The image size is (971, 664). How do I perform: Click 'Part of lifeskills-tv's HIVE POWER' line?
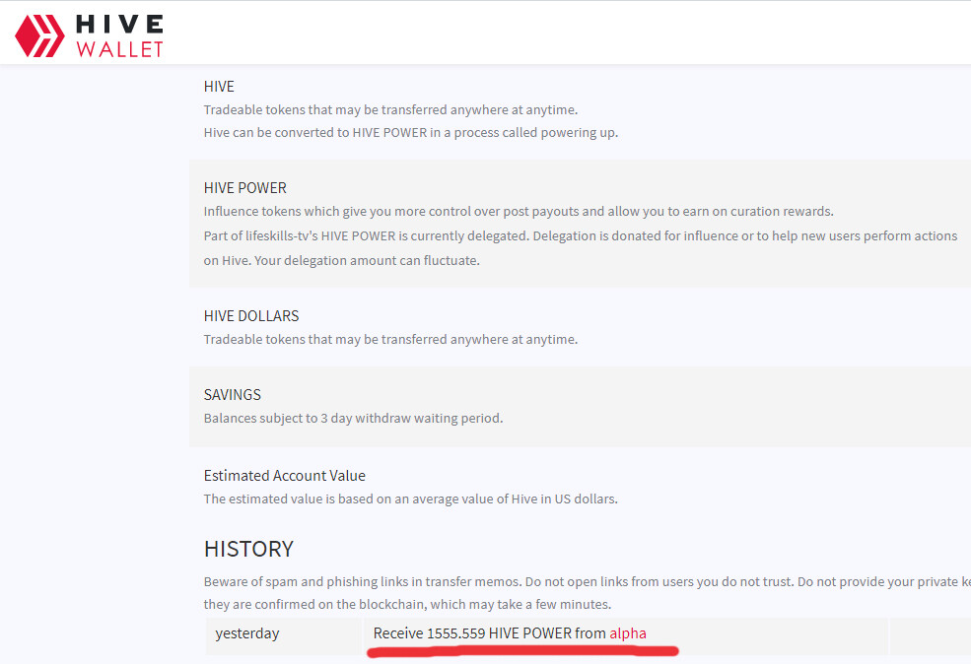pyautogui.click(x=581, y=235)
